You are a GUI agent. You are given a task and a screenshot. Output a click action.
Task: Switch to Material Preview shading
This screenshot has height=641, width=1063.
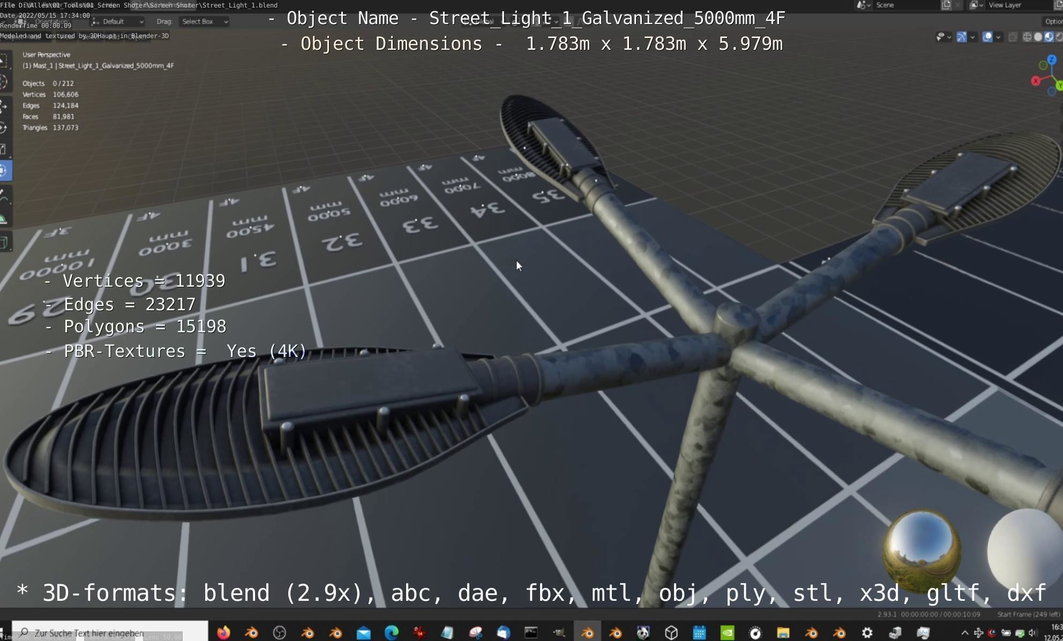click(x=1049, y=37)
